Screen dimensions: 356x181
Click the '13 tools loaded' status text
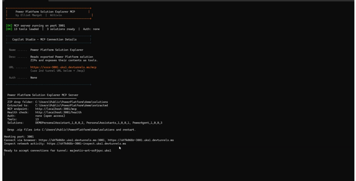[26, 29]
